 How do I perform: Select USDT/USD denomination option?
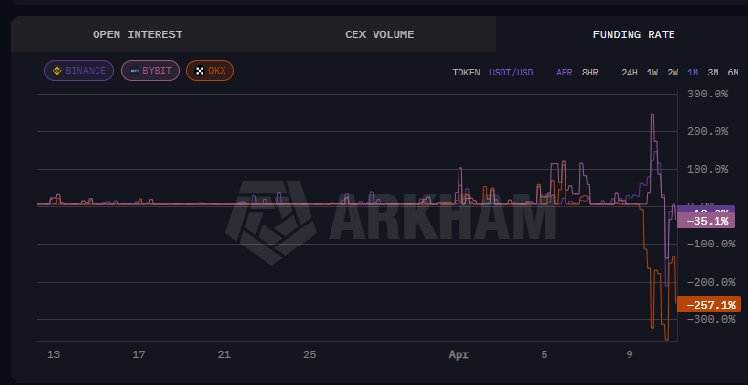coord(511,73)
